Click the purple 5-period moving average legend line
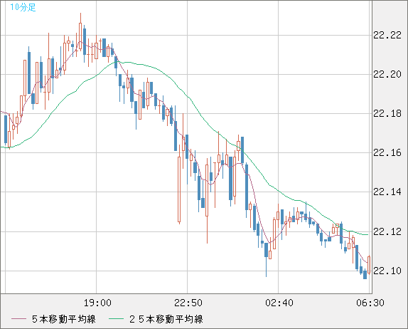Viewport: 408px width, 329px height. click(18, 319)
